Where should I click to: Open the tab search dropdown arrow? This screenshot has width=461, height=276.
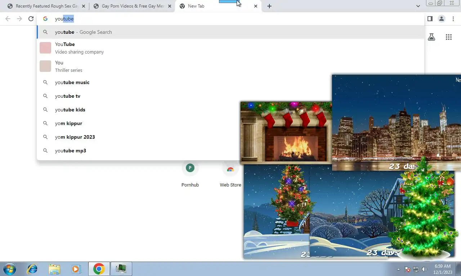tap(418, 6)
